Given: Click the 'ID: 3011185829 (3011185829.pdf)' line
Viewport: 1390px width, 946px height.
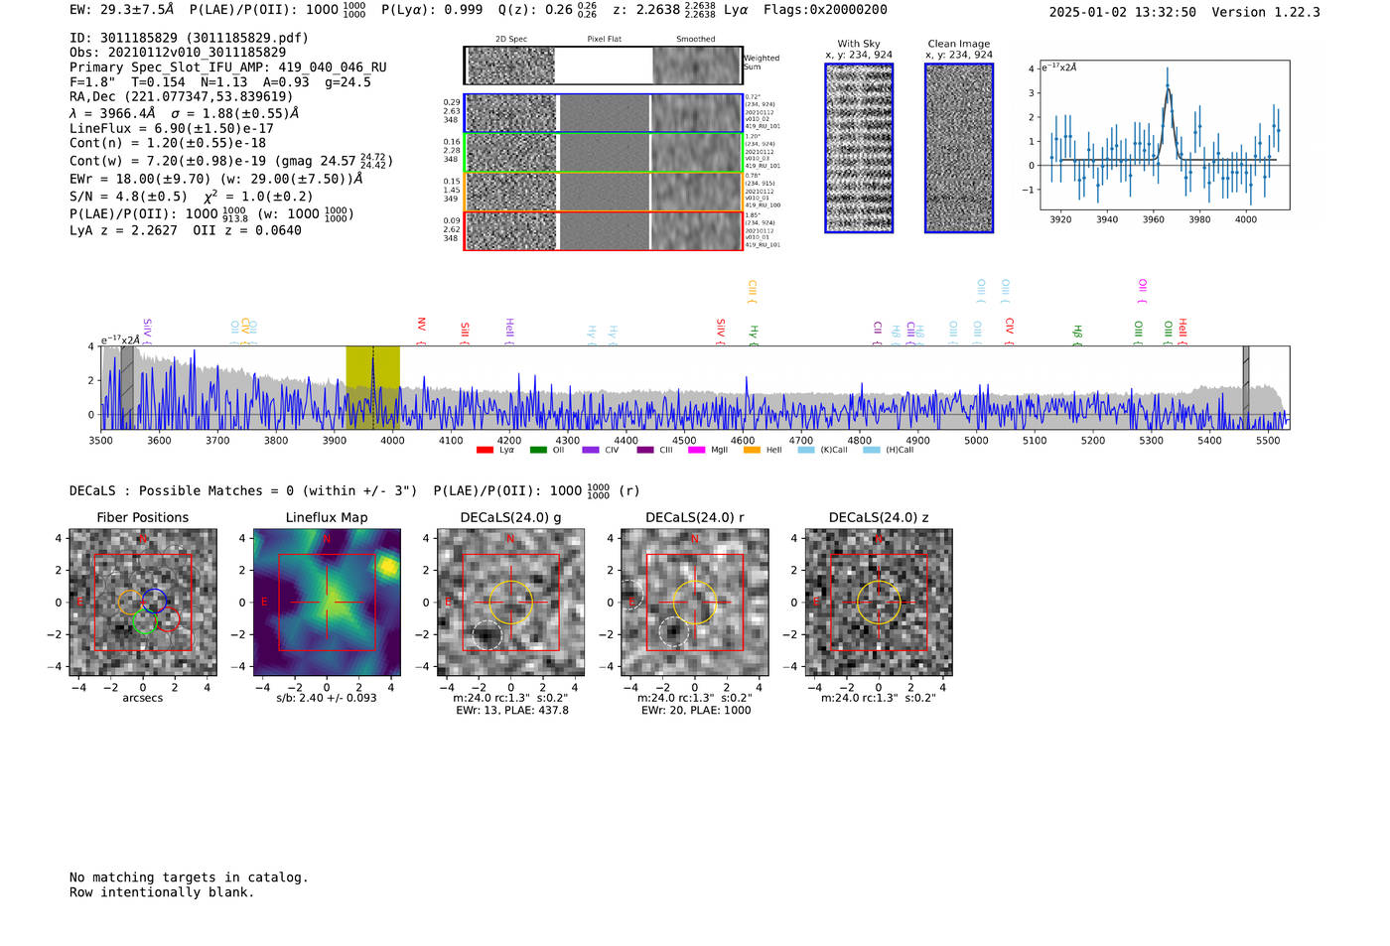Looking at the screenshot, I should (189, 38).
